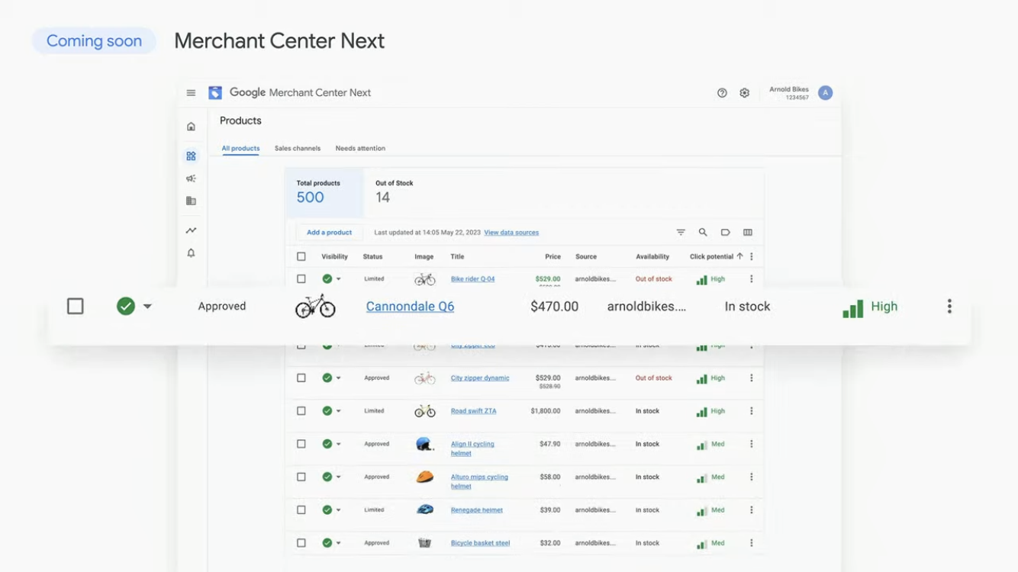Image resolution: width=1018 pixels, height=572 pixels.
Task: Open the Products grid sidebar icon
Action: [x=191, y=156]
